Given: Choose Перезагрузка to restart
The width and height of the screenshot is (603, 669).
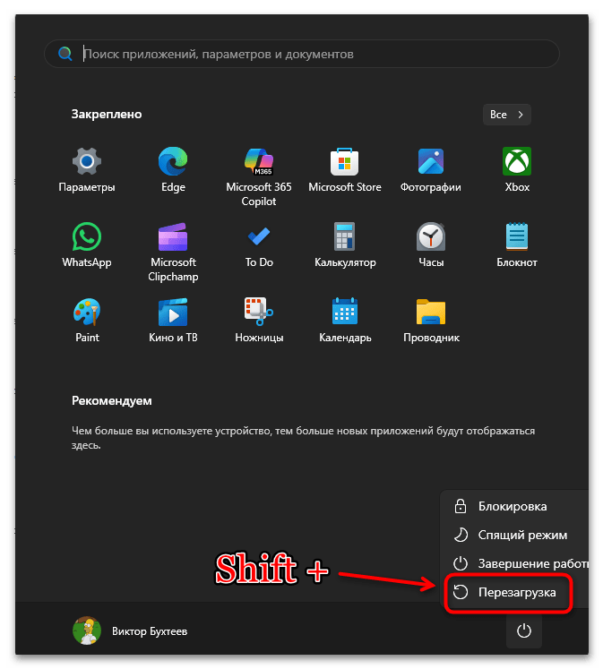Looking at the screenshot, I should point(508,592).
